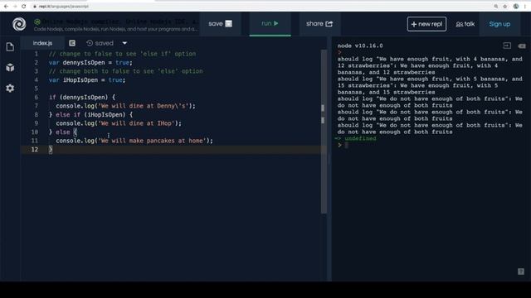Click the 'We will make pancakes at home' line
Viewport: 531px width, 298px height.
tap(134, 141)
